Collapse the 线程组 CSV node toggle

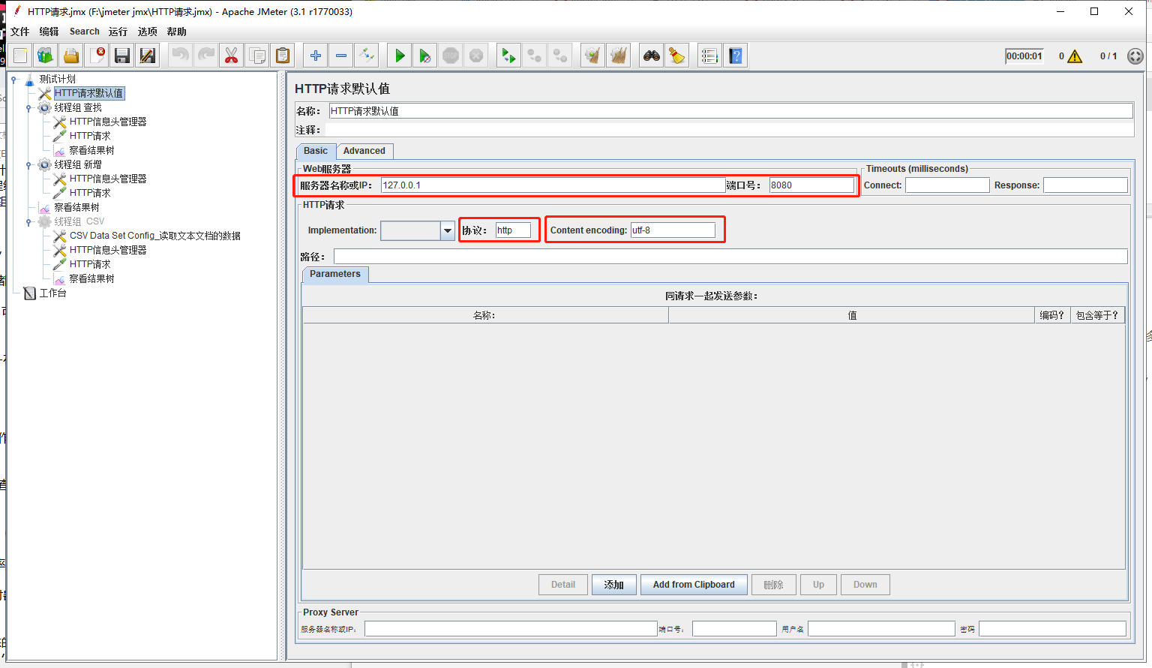[28, 221]
